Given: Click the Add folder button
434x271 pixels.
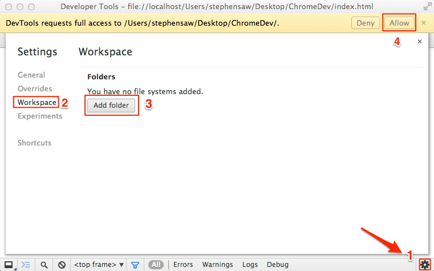Looking at the screenshot, I should pyautogui.click(x=111, y=106).
